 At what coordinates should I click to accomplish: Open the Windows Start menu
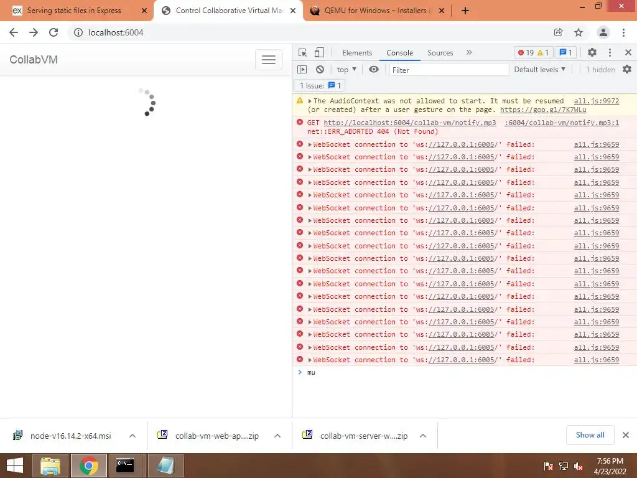(x=15, y=466)
